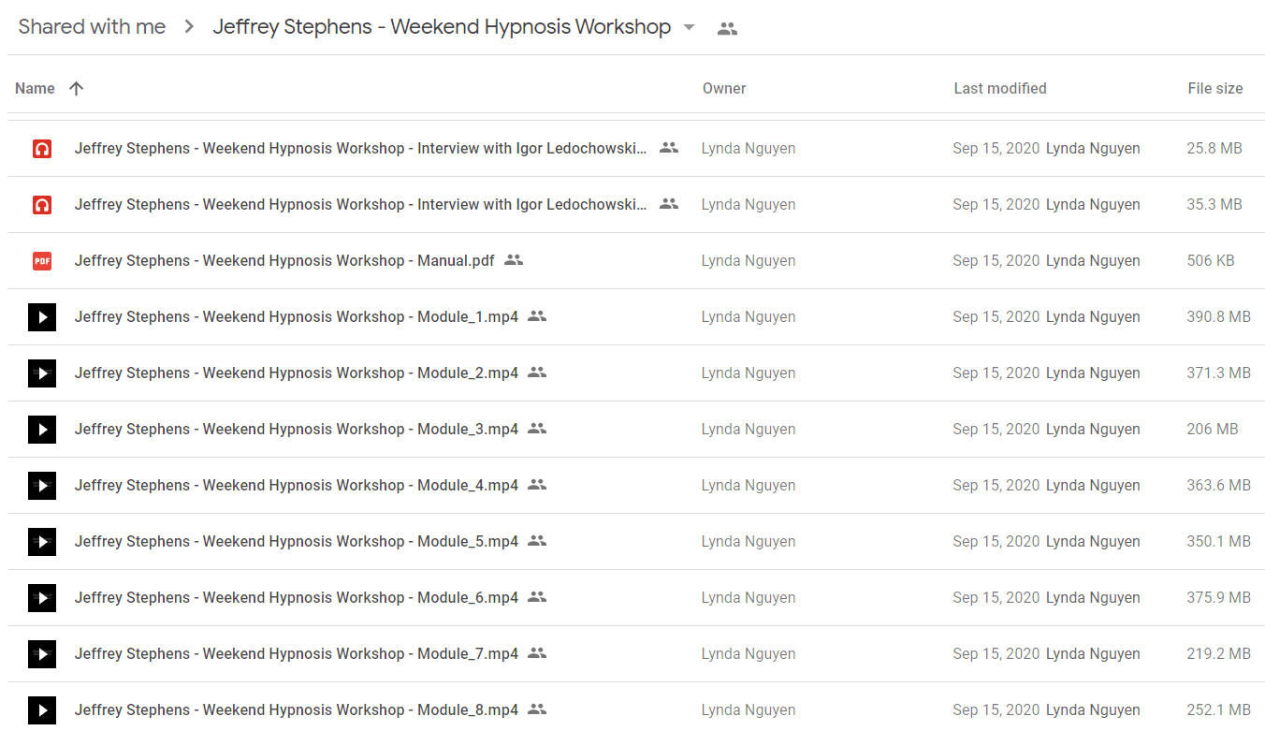The height and width of the screenshot is (731, 1265).
Task: Select the Workshop - Manual.pdf file name
Action: pos(284,261)
